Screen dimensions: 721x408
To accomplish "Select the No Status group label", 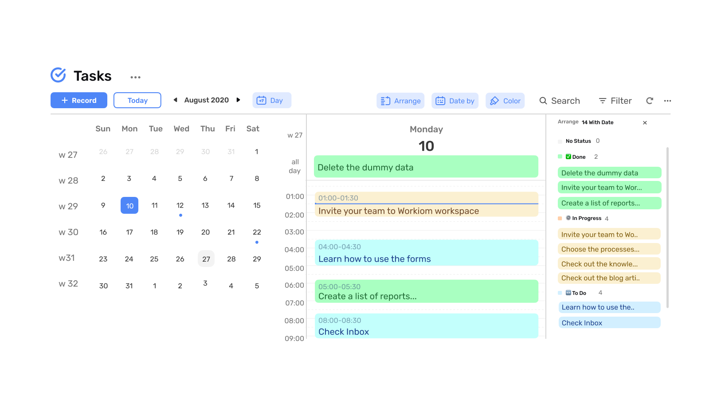I will point(579,141).
